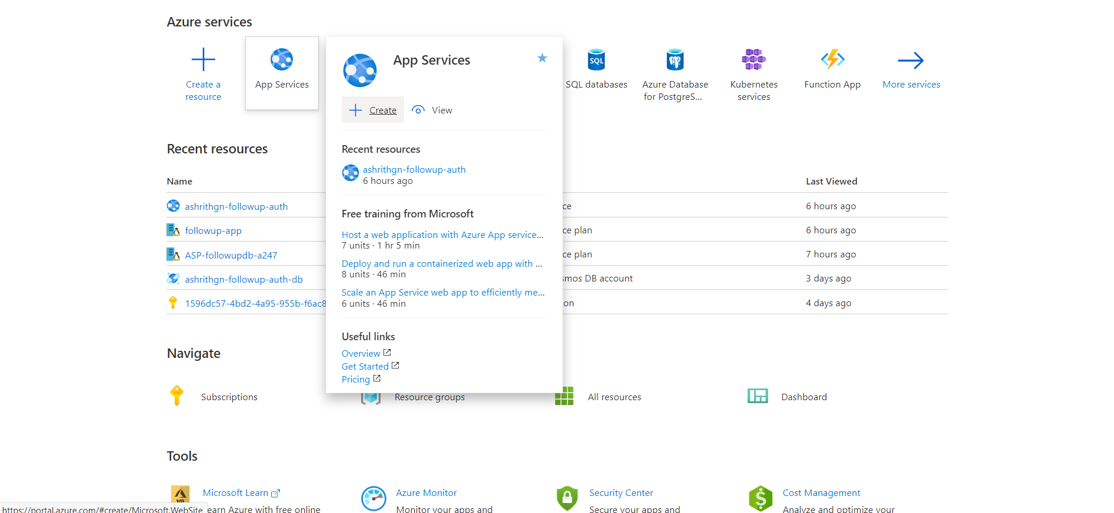Click the service plan icon beside followup-app
The width and height of the screenshot is (1114, 513).
click(173, 230)
